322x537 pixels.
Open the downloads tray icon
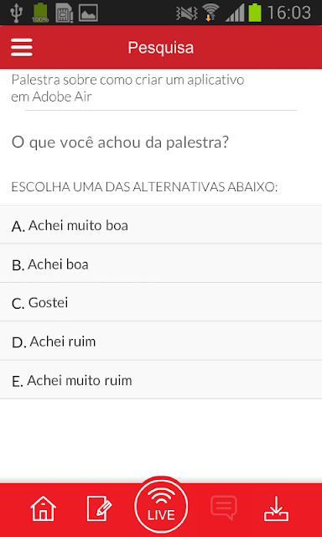[276, 509]
